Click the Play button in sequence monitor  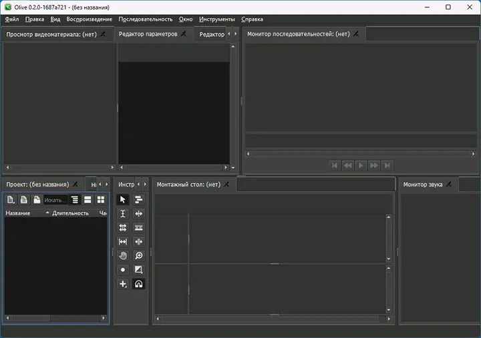[361, 165]
